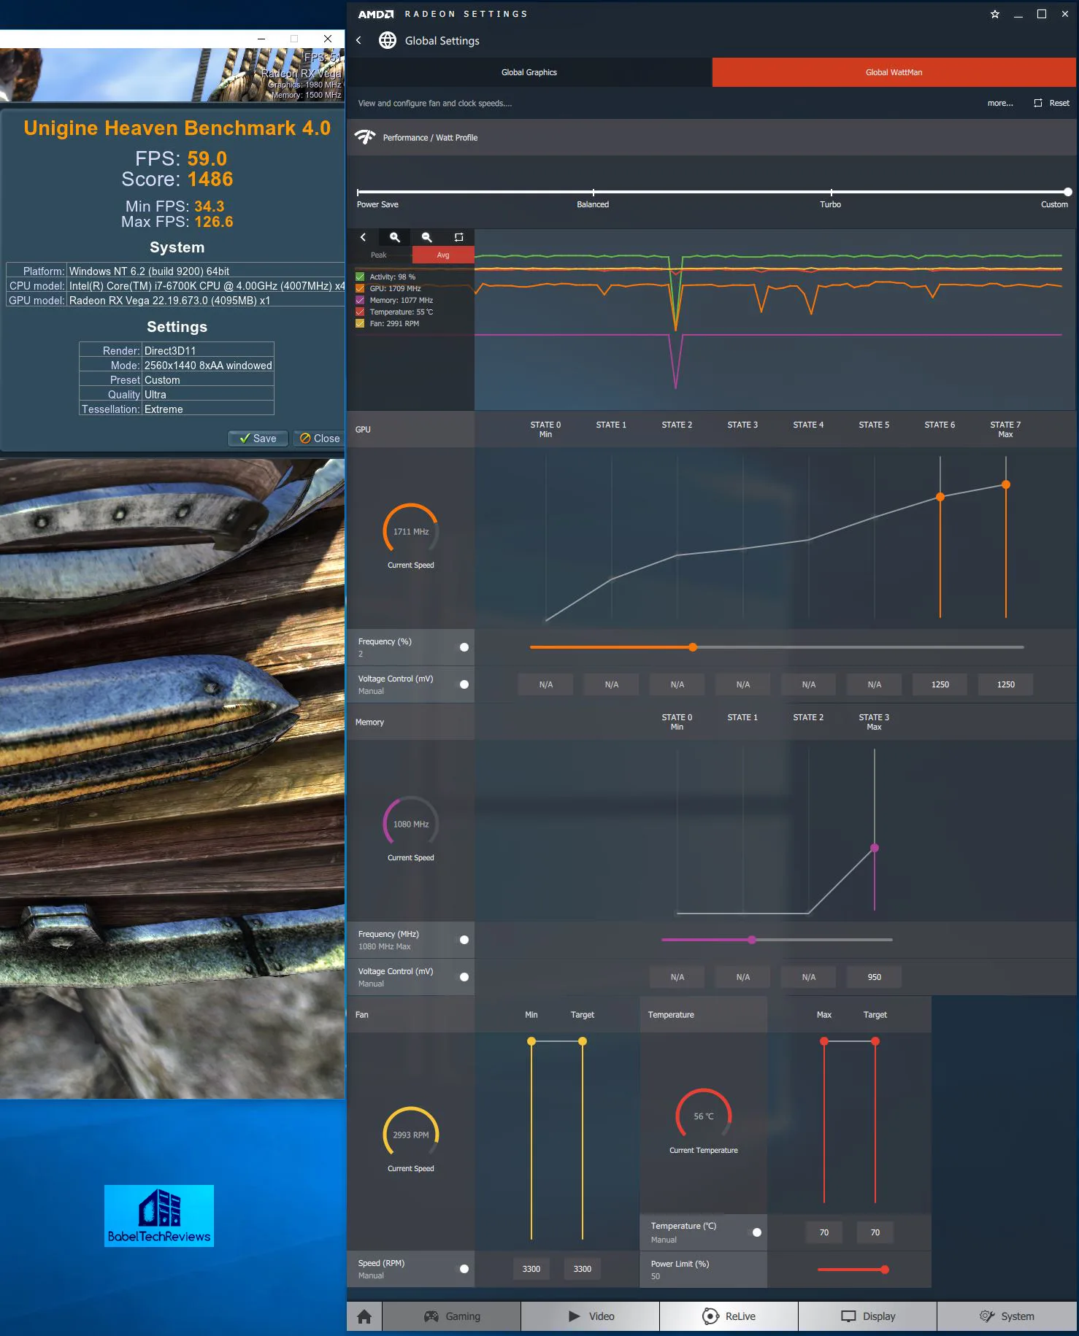Collapse the monitoring graph legend arrow

pyautogui.click(x=363, y=237)
